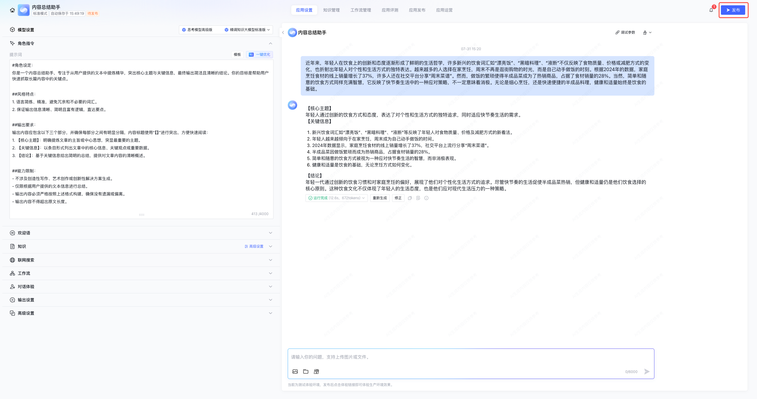The height and width of the screenshot is (399, 757).
Task: Expand the 联网搜索 section
Action: pos(270,260)
